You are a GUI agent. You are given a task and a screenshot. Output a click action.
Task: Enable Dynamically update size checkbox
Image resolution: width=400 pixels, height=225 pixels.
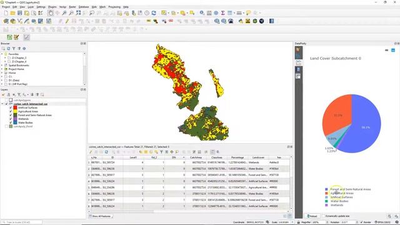323,216
